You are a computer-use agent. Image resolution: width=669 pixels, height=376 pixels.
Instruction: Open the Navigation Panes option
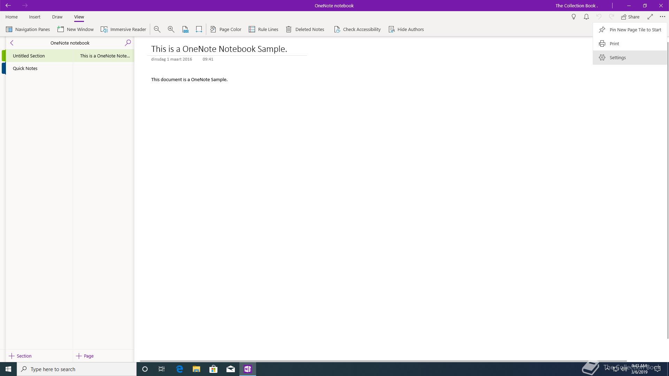28,29
